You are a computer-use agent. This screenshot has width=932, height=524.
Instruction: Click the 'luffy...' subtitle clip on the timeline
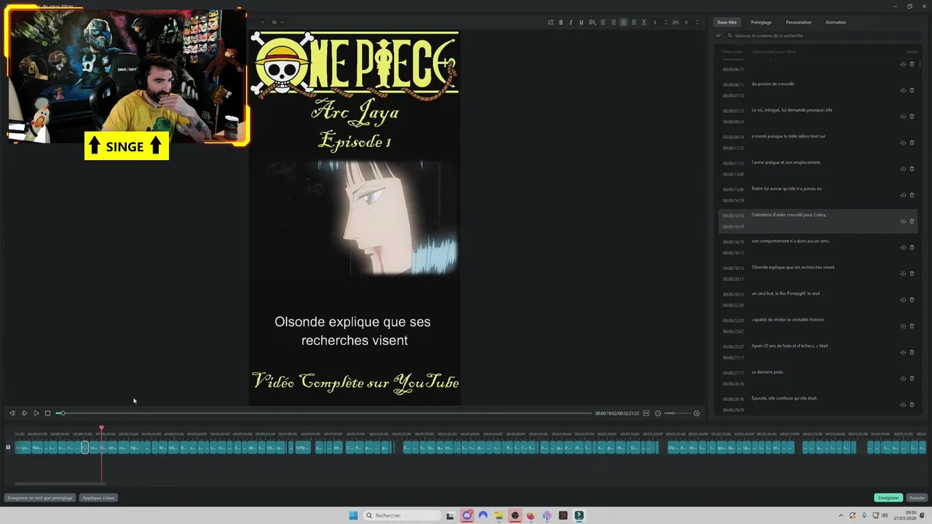point(302,448)
